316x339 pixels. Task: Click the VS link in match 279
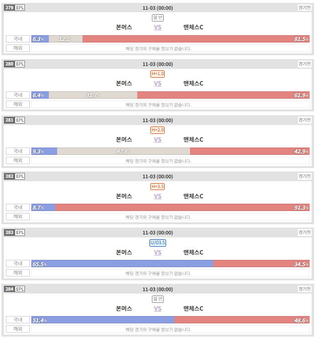click(x=158, y=27)
